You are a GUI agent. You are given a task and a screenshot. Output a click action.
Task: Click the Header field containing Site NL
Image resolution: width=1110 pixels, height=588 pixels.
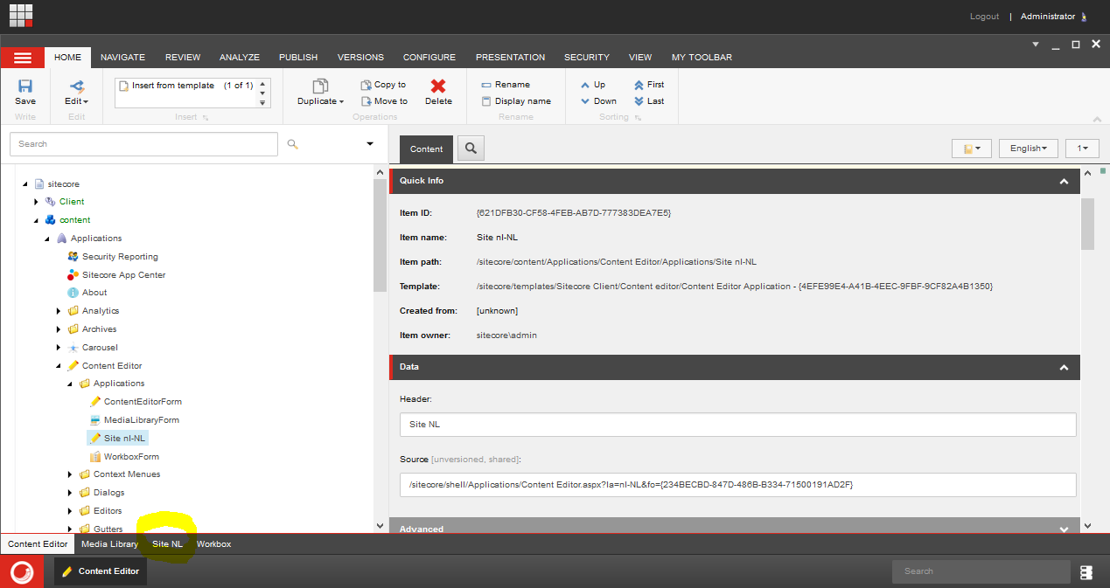738,425
